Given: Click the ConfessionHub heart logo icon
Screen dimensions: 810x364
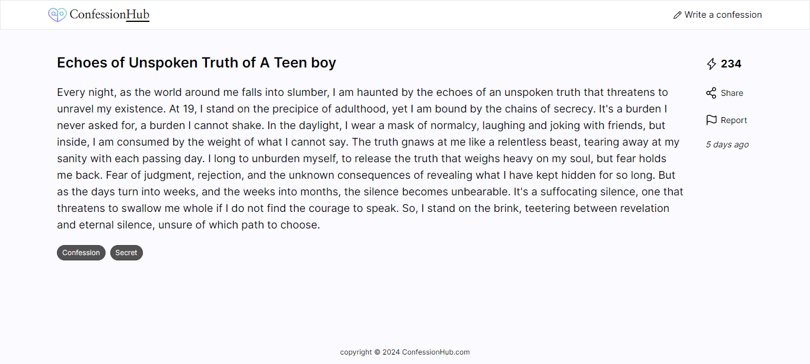Looking at the screenshot, I should click(57, 15).
